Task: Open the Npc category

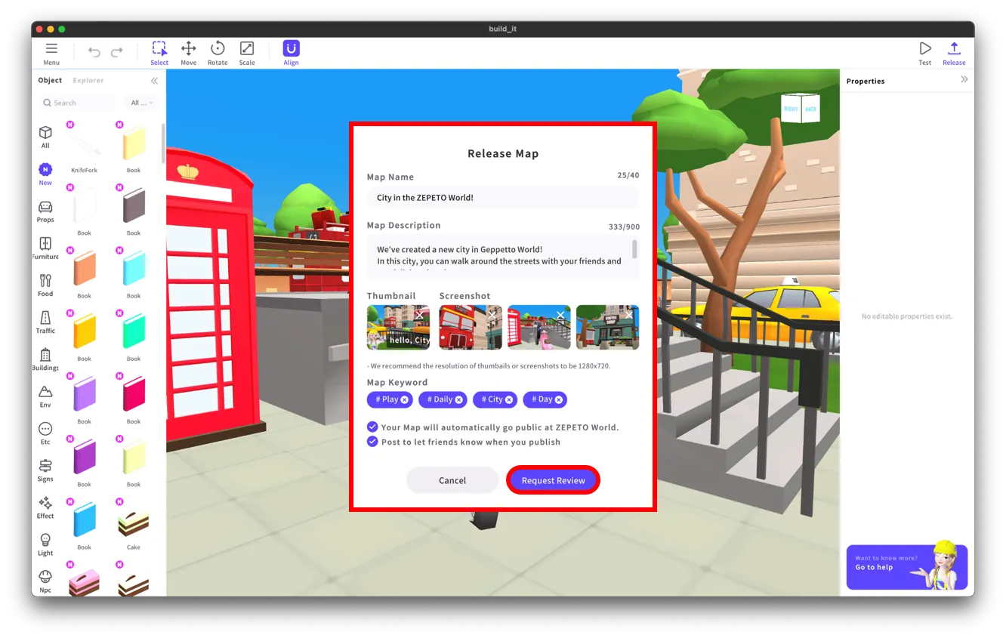Action: click(45, 581)
